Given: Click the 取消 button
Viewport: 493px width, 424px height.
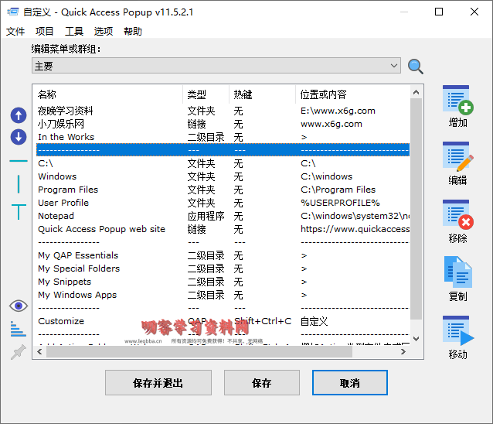Looking at the screenshot, I should click(x=349, y=383).
